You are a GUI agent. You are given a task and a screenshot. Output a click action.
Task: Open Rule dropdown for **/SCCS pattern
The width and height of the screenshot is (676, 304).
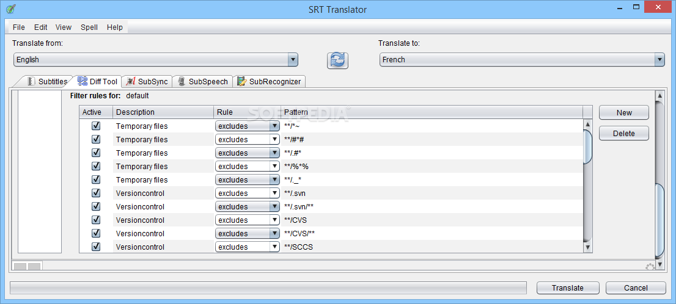[248, 246]
